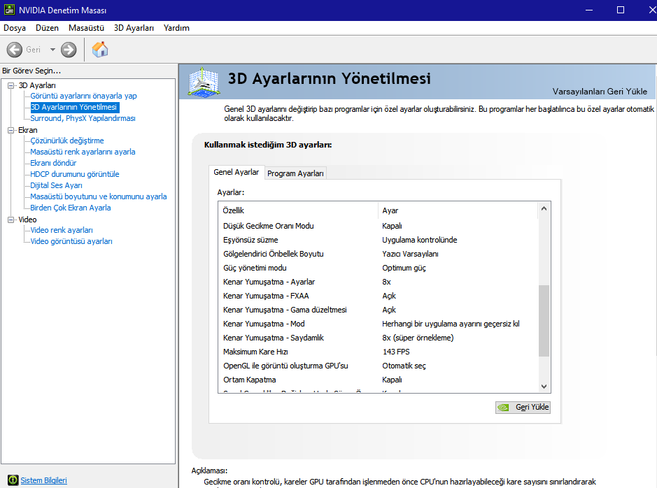Open Masaüstü boyutunu ve konumunu ayarla

pyautogui.click(x=99, y=196)
